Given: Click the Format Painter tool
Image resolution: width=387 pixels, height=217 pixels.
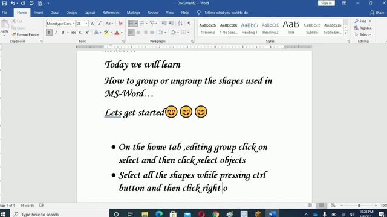Looking at the screenshot, I should coord(25,34).
